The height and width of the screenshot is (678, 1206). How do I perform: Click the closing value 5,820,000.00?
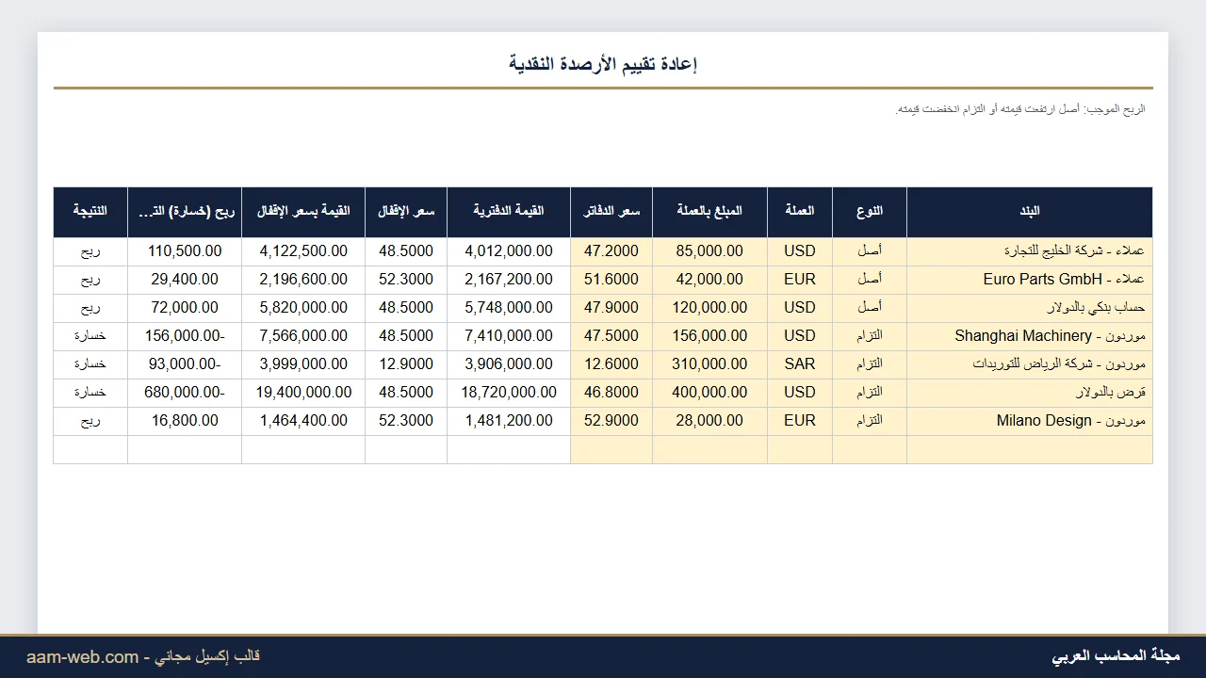pyautogui.click(x=303, y=308)
